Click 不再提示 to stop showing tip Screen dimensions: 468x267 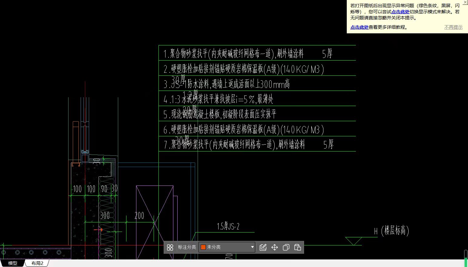453,27
